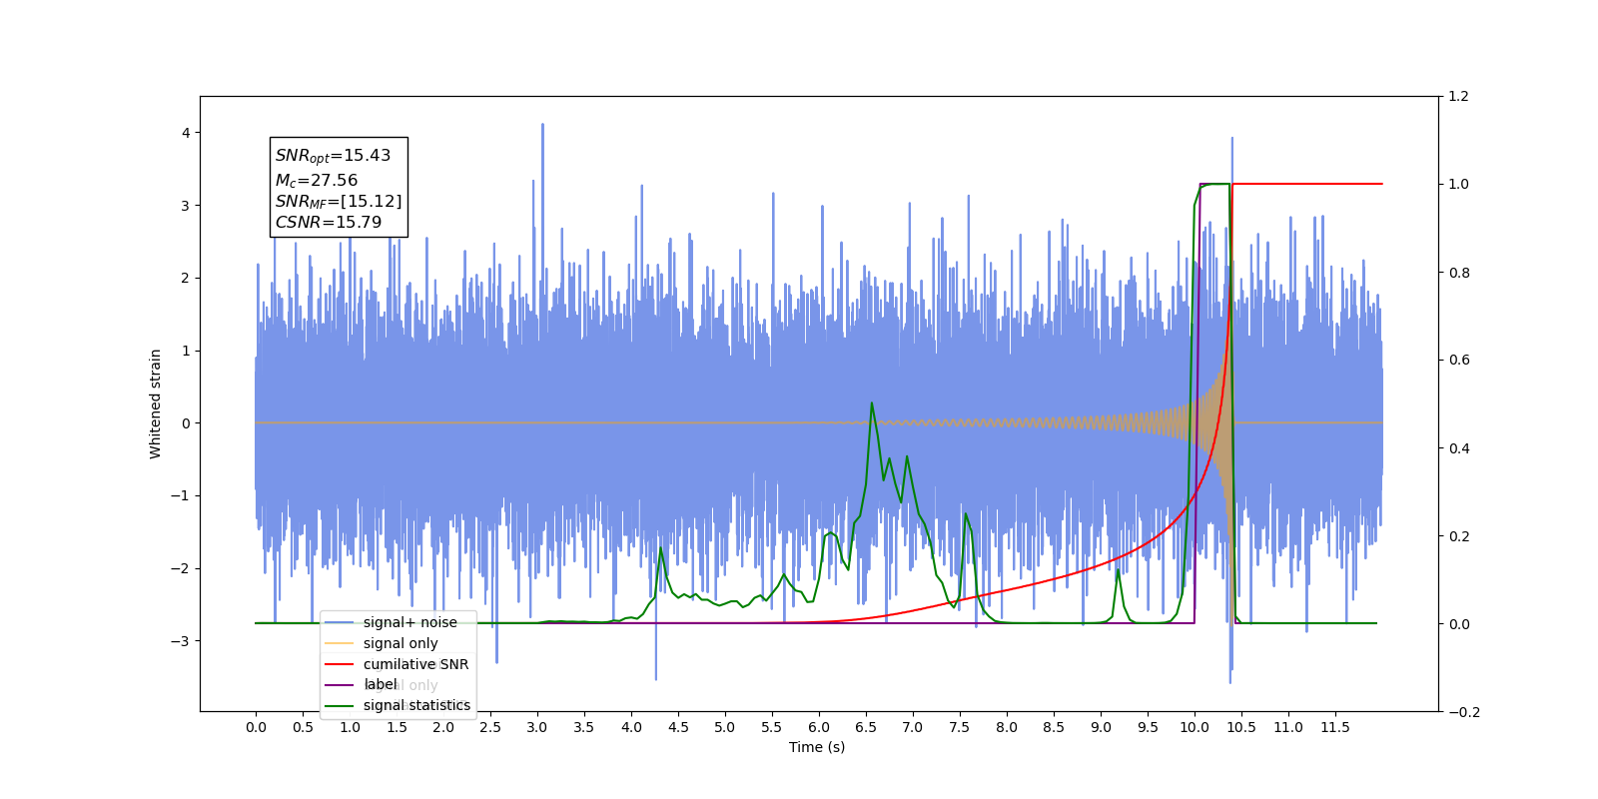Screen dimensions: 1598x799
Task: Click the 'Whitened strain' y-axis label
Action: pos(156,403)
